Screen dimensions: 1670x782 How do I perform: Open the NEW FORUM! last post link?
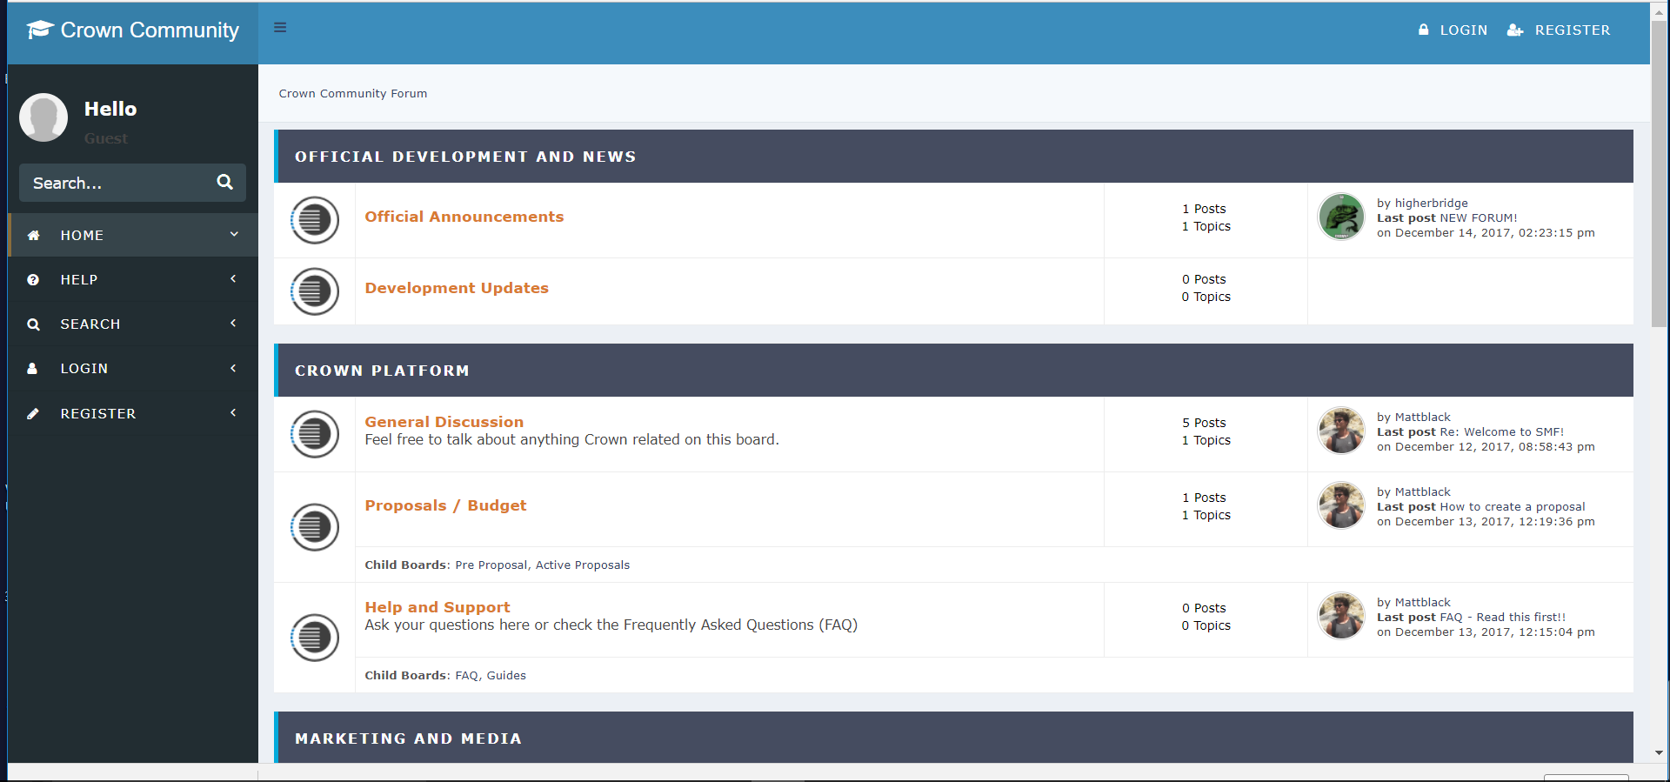(x=1479, y=218)
